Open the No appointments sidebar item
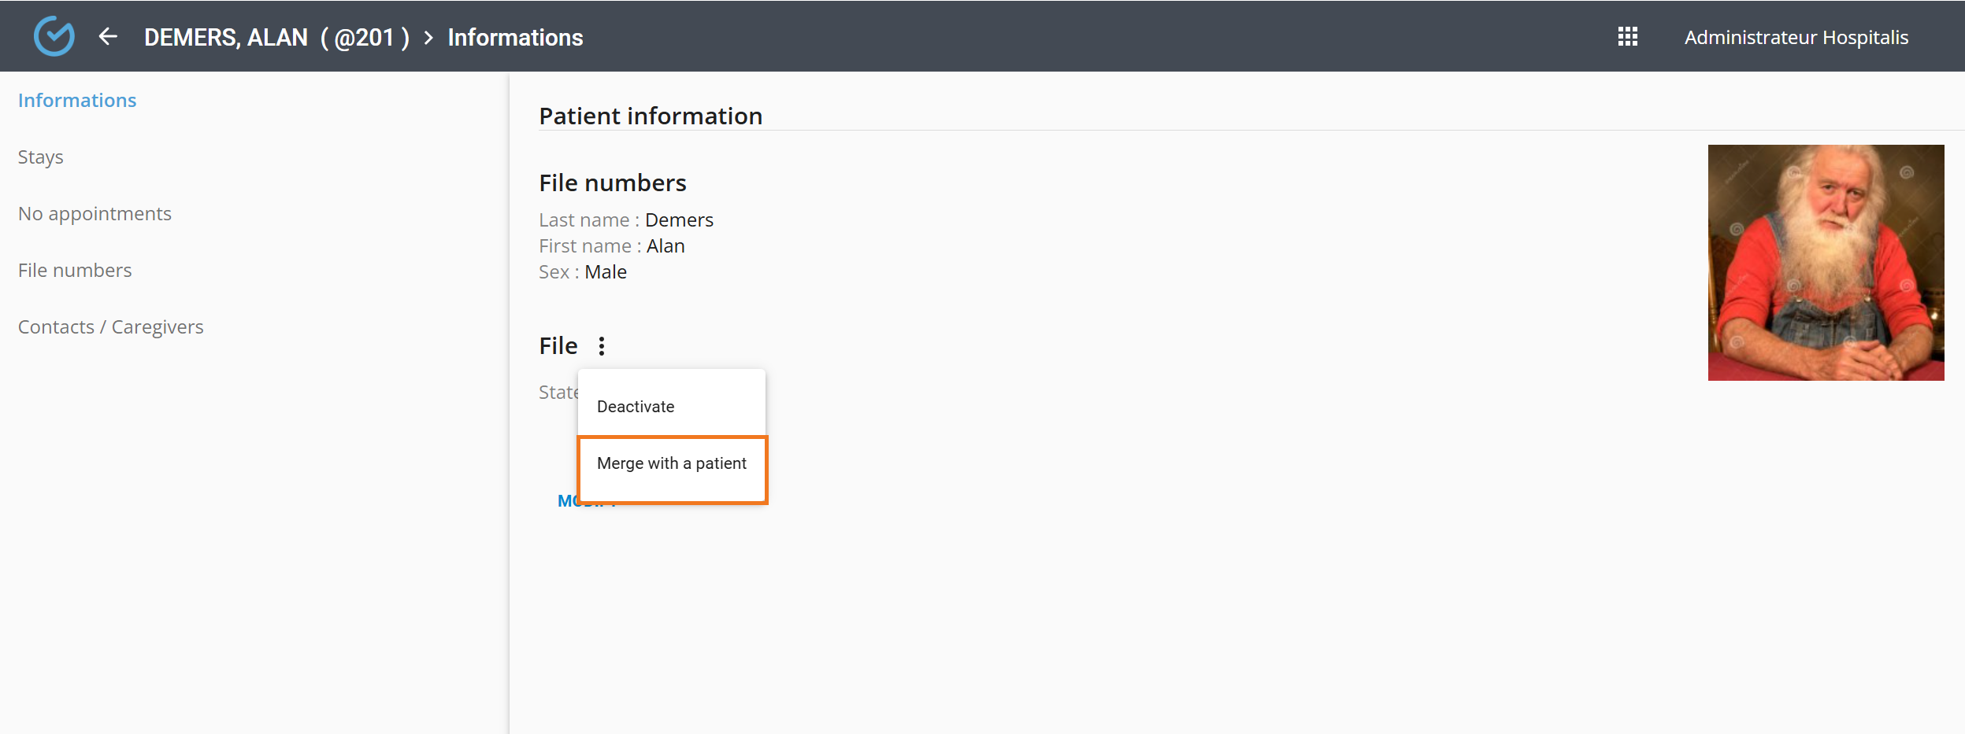This screenshot has width=1965, height=734. [x=95, y=214]
